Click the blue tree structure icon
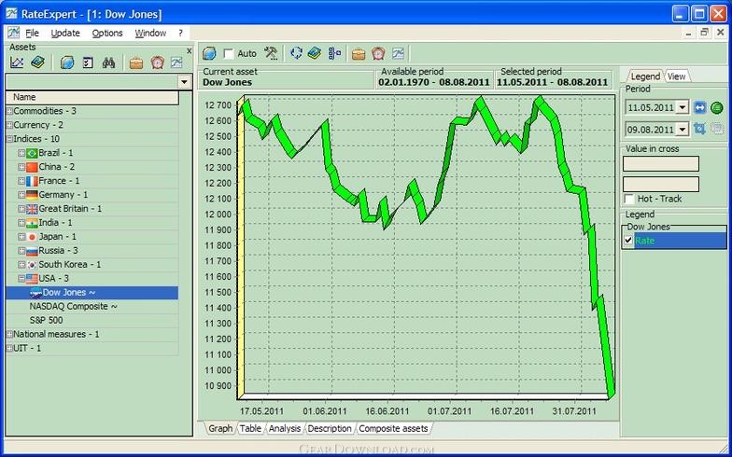This screenshot has width=732, height=457. tap(334, 53)
